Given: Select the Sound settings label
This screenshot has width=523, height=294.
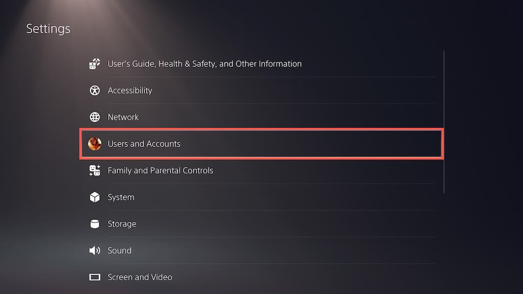Looking at the screenshot, I should [x=120, y=250].
